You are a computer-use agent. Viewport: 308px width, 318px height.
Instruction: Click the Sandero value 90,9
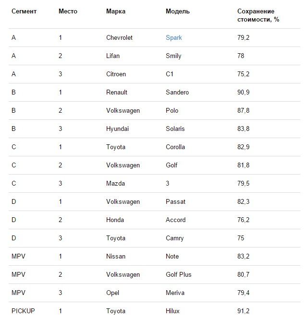pos(243,92)
